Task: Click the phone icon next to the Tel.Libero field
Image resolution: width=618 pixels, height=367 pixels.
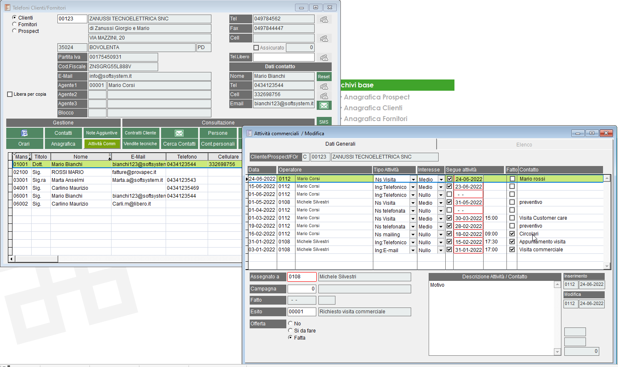Action: [x=324, y=57]
